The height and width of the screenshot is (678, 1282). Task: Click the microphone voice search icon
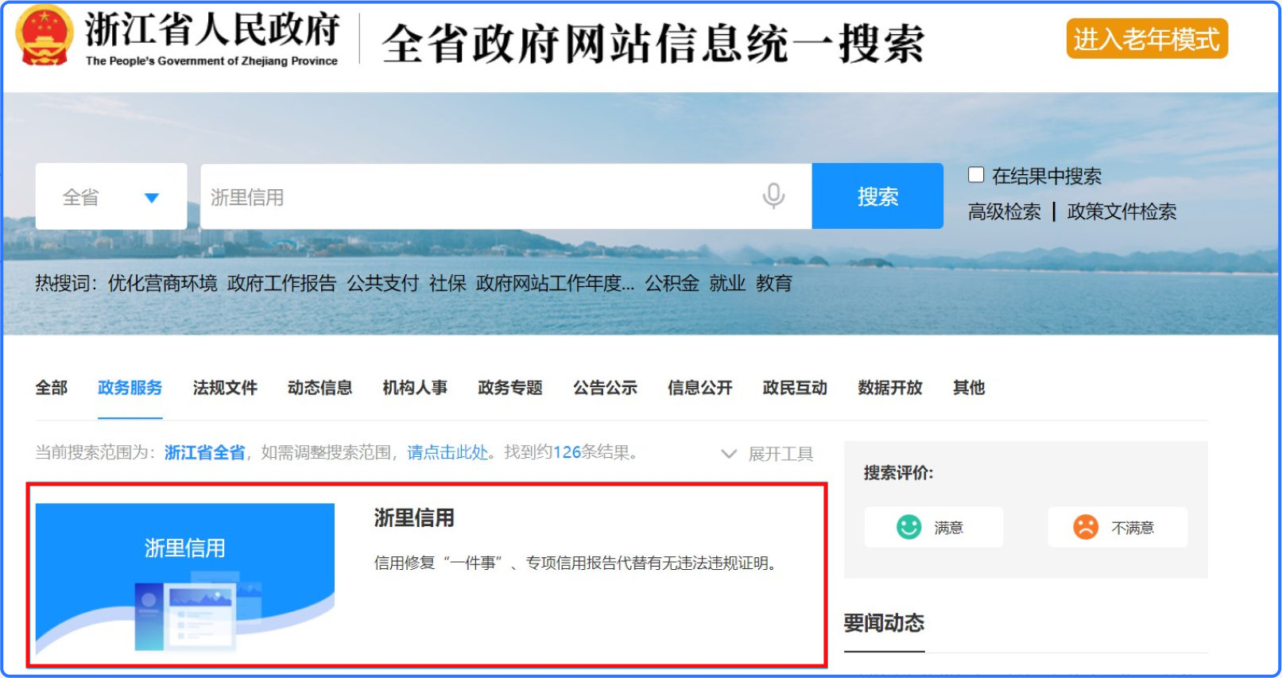[x=773, y=196]
